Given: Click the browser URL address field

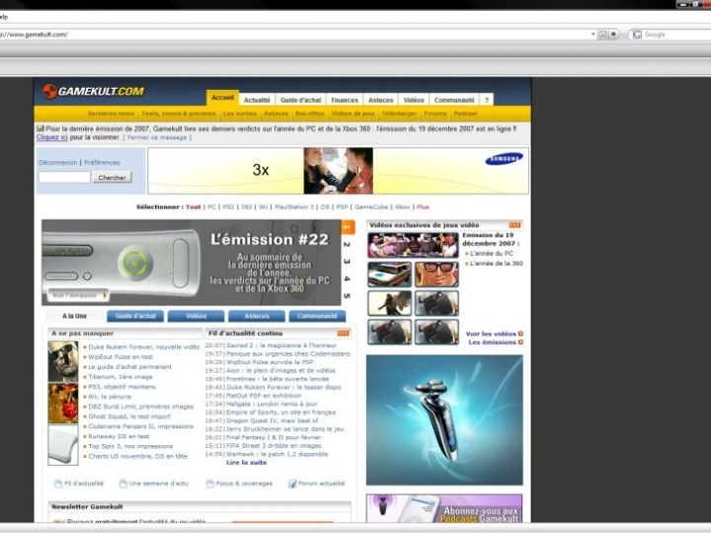Looking at the screenshot, I should click(x=294, y=35).
